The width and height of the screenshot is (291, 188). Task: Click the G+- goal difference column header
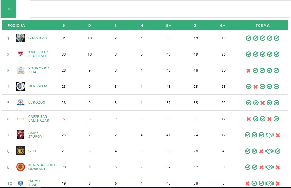coord(223,25)
